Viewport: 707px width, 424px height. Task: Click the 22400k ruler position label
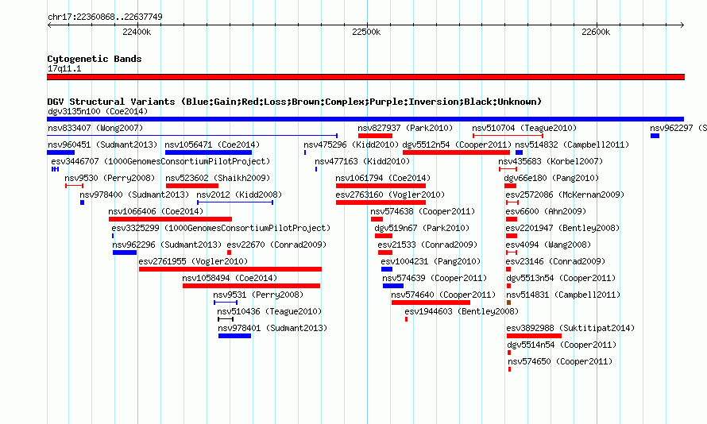[x=137, y=32]
